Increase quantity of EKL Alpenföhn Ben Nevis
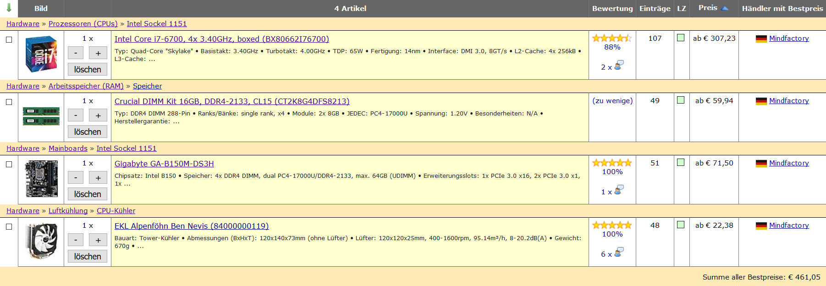Viewport: 826px width, 286px height. pos(98,240)
